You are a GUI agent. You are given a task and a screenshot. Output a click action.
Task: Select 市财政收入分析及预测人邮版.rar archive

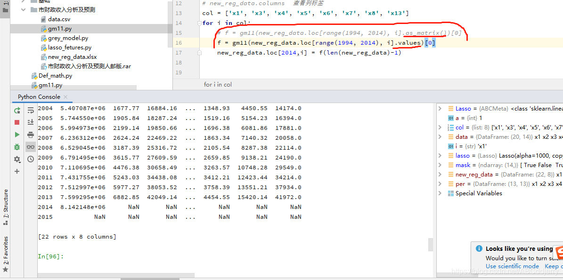pyautogui.click(x=90, y=66)
